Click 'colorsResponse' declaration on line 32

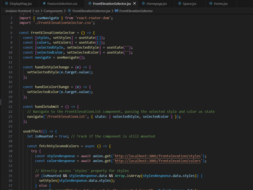tap(61, 161)
